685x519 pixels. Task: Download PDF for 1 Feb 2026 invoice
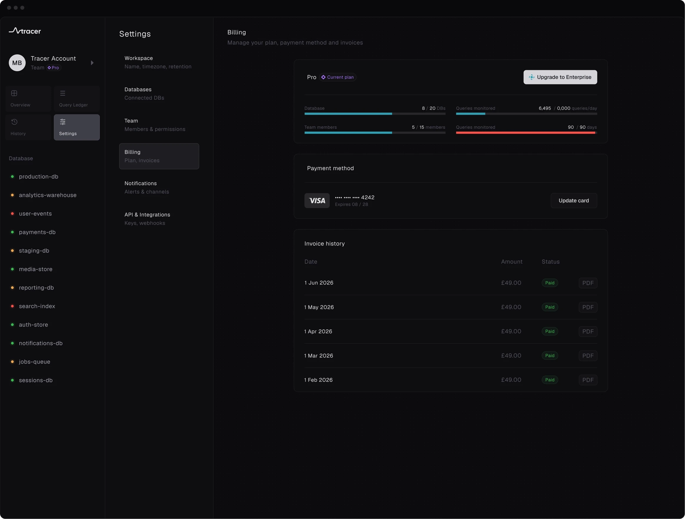[x=588, y=380]
